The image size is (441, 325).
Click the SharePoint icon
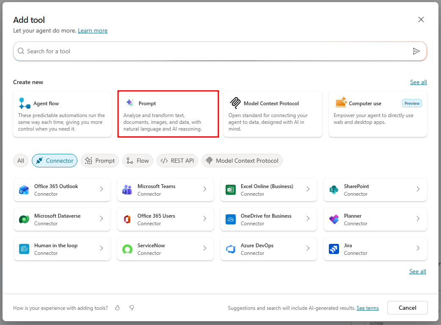point(334,190)
